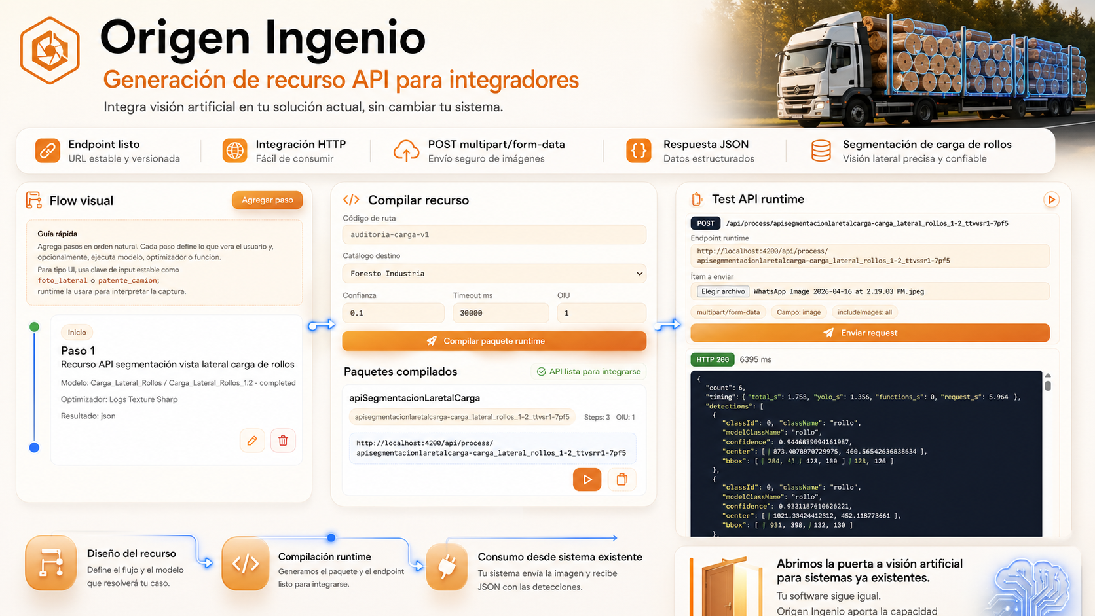Click the play icon in Test API runtime header
The width and height of the screenshot is (1095, 616).
click(x=1051, y=200)
